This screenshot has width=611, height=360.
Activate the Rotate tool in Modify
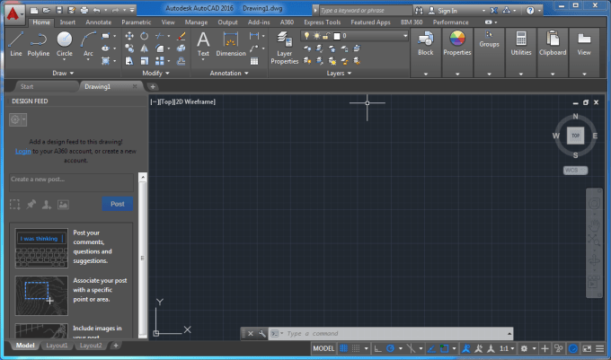tap(144, 36)
